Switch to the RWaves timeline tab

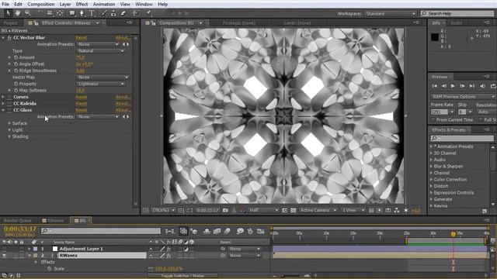pos(53,220)
